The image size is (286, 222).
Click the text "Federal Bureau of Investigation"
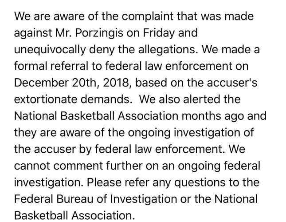coord(96,199)
